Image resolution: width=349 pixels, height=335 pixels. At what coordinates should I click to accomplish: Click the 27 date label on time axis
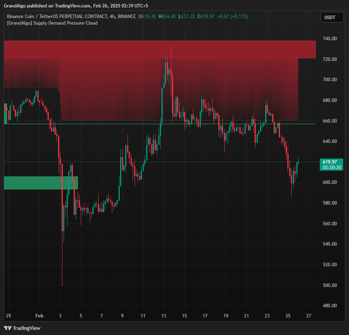(x=308, y=316)
